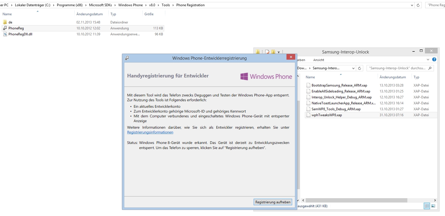This screenshot has height=216, width=445.
Task: Click the Properties quick access icon
Action: click(267, 52)
